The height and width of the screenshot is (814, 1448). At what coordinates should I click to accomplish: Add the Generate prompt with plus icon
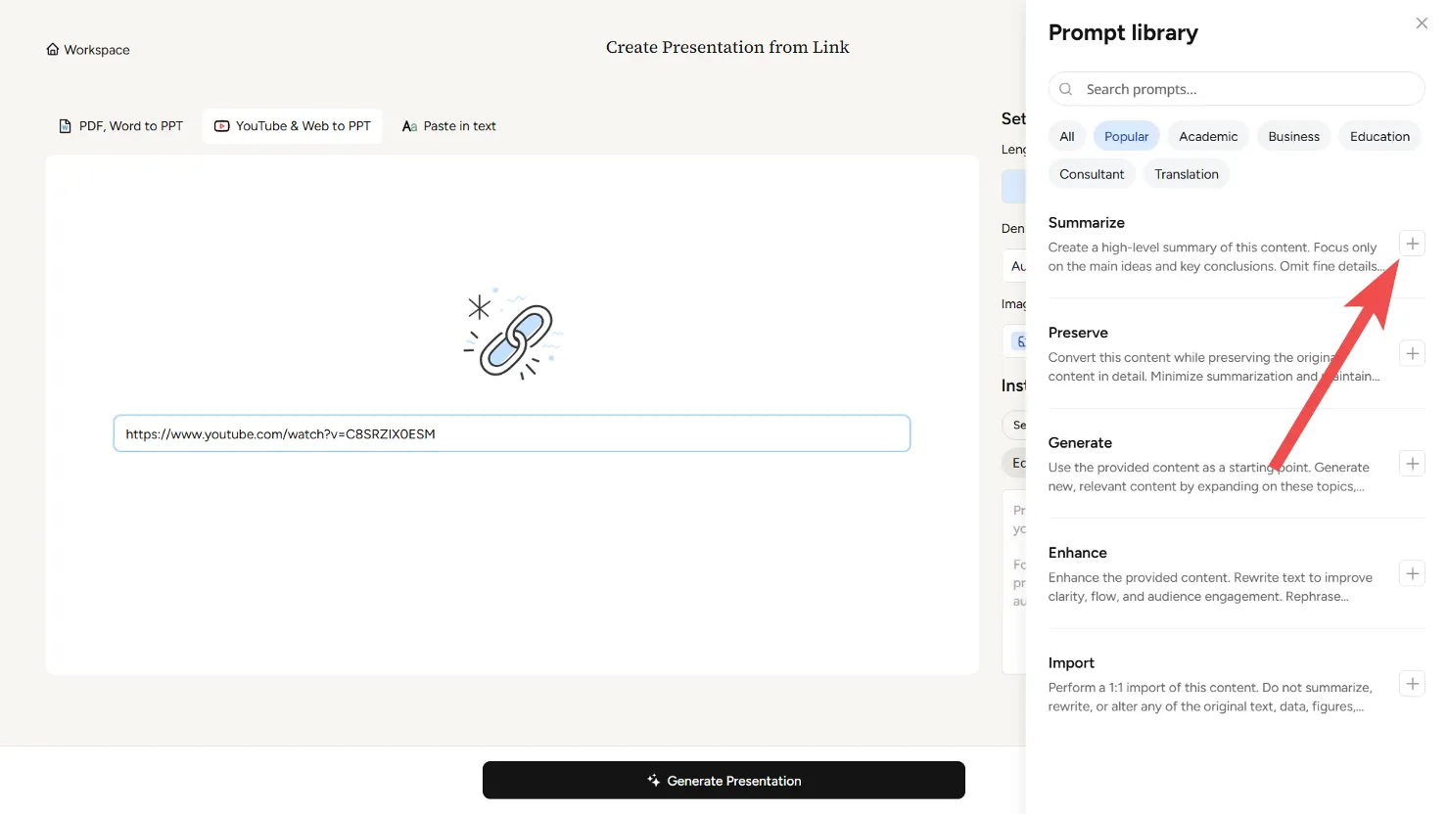coord(1412,464)
